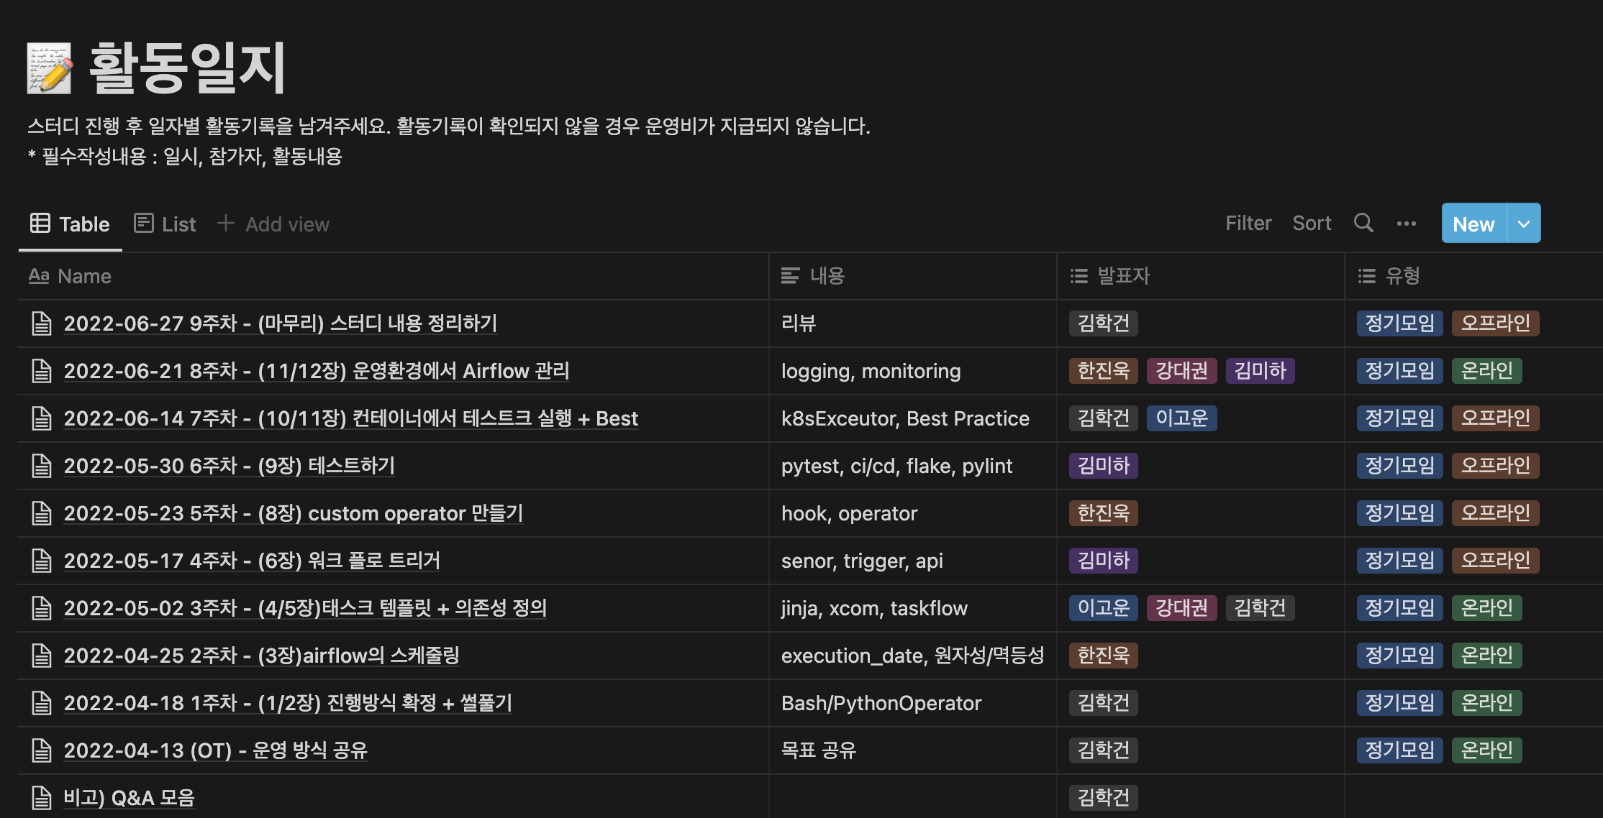Click the 발표자 column header icon
The width and height of the screenshot is (1603, 818).
pyautogui.click(x=1078, y=276)
